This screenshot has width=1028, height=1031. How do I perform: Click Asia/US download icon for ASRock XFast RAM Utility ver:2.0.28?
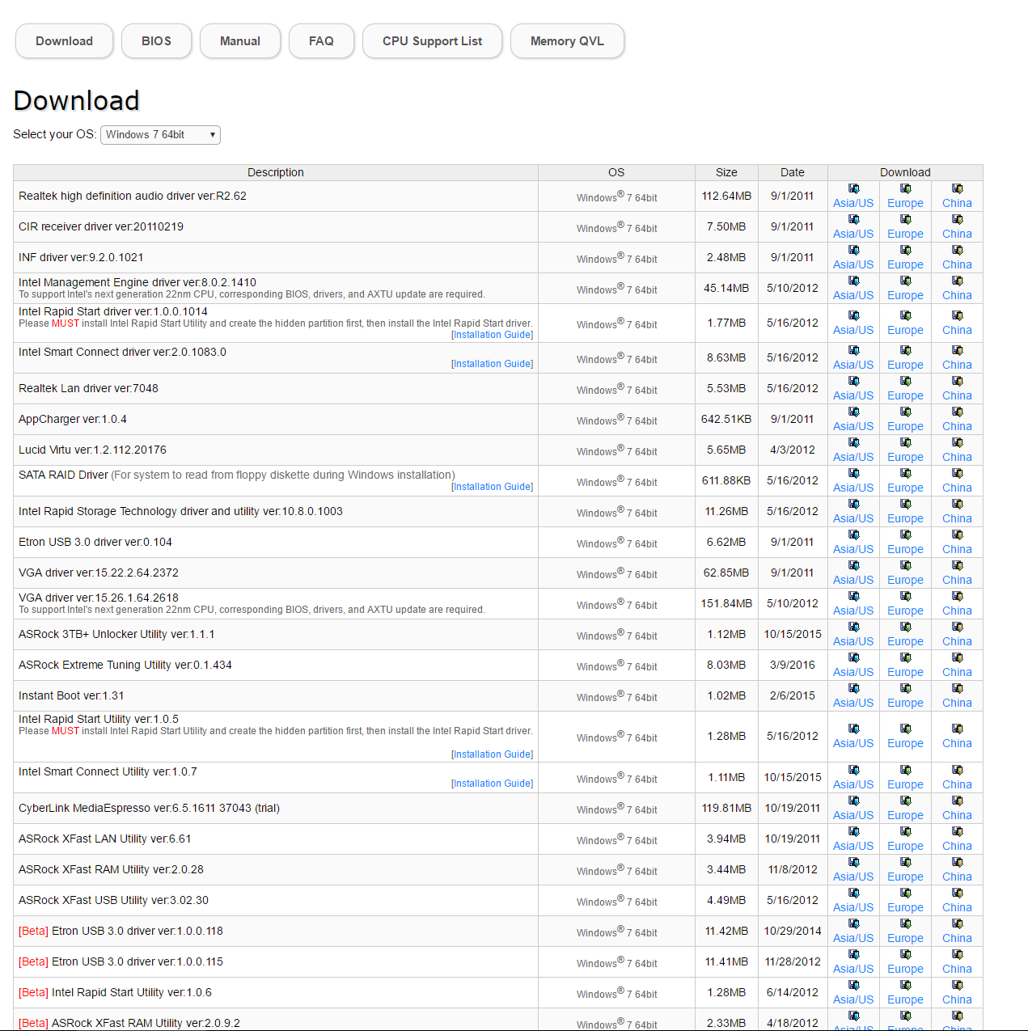coord(853,862)
